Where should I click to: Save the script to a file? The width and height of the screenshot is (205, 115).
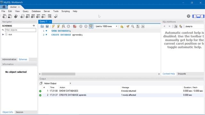[47, 26]
